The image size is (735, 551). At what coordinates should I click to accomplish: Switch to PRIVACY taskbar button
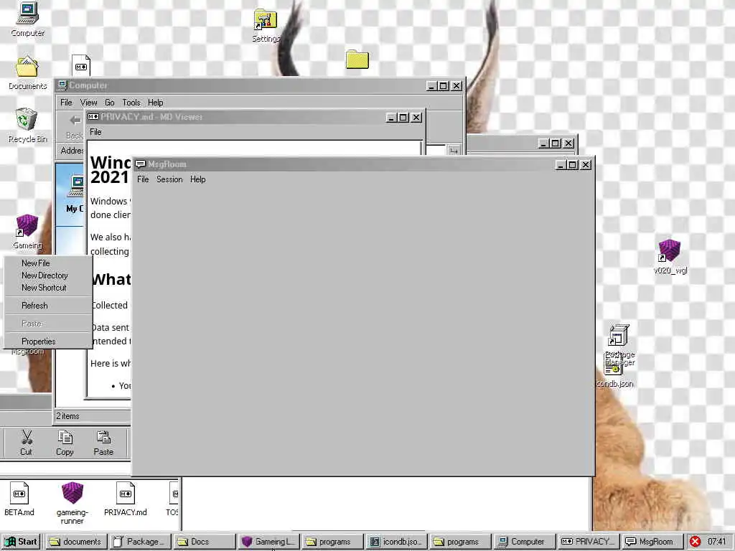coord(588,542)
